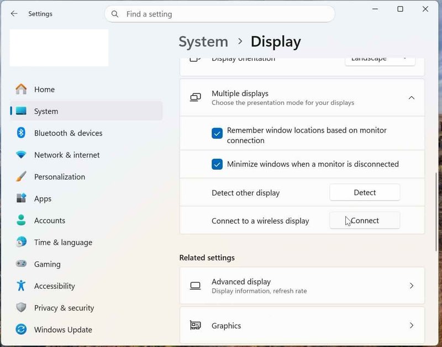Image resolution: width=442 pixels, height=347 pixels.
Task: Click Connect to a wireless display label
Action: [x=260, y=220]
